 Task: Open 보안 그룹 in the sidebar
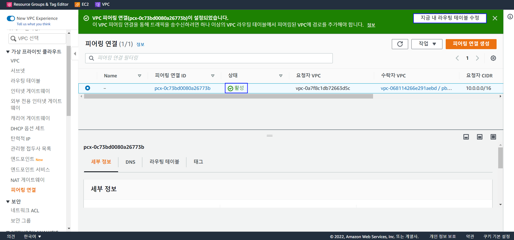(21, 220)
